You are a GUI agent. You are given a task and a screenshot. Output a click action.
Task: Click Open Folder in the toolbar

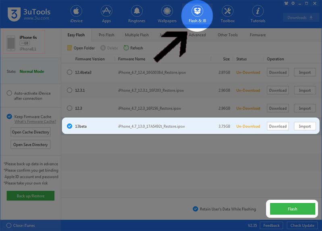point(81,48)
